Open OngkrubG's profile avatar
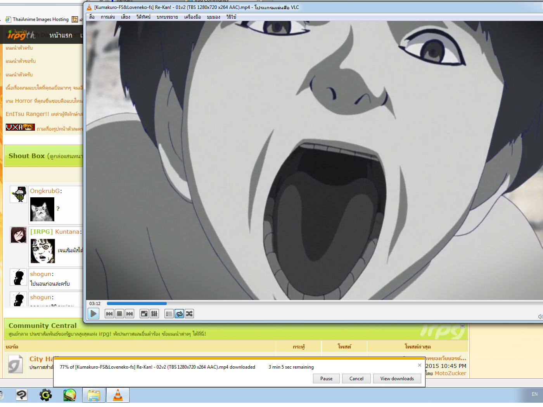The image size is (543, 407). tap(18, 194)
